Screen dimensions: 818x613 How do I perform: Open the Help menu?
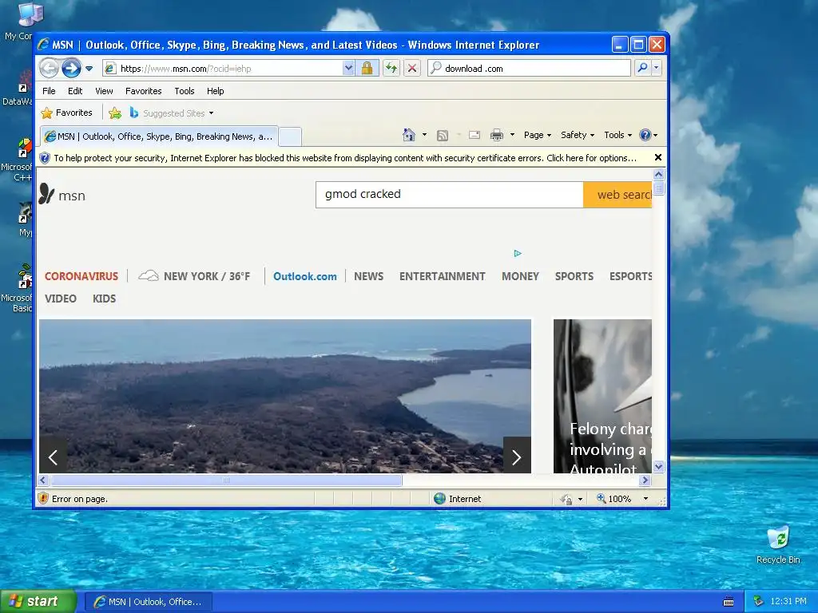[x=215, y=91]
